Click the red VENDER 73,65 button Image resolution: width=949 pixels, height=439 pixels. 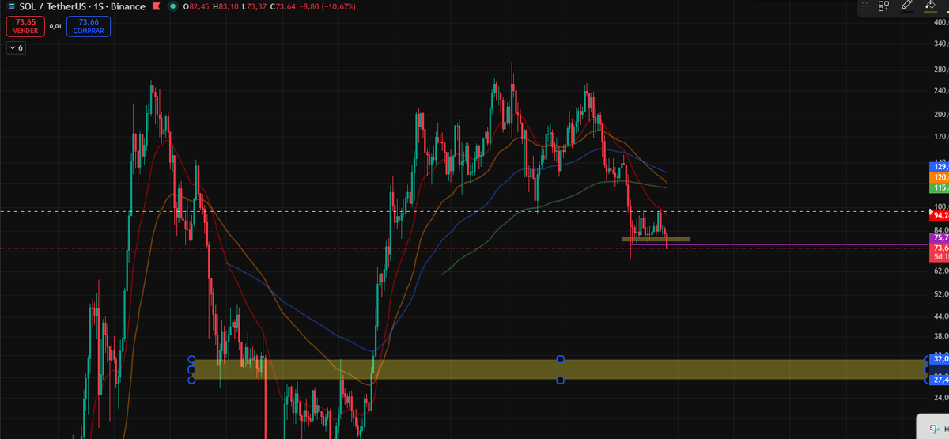click(25, 26)
